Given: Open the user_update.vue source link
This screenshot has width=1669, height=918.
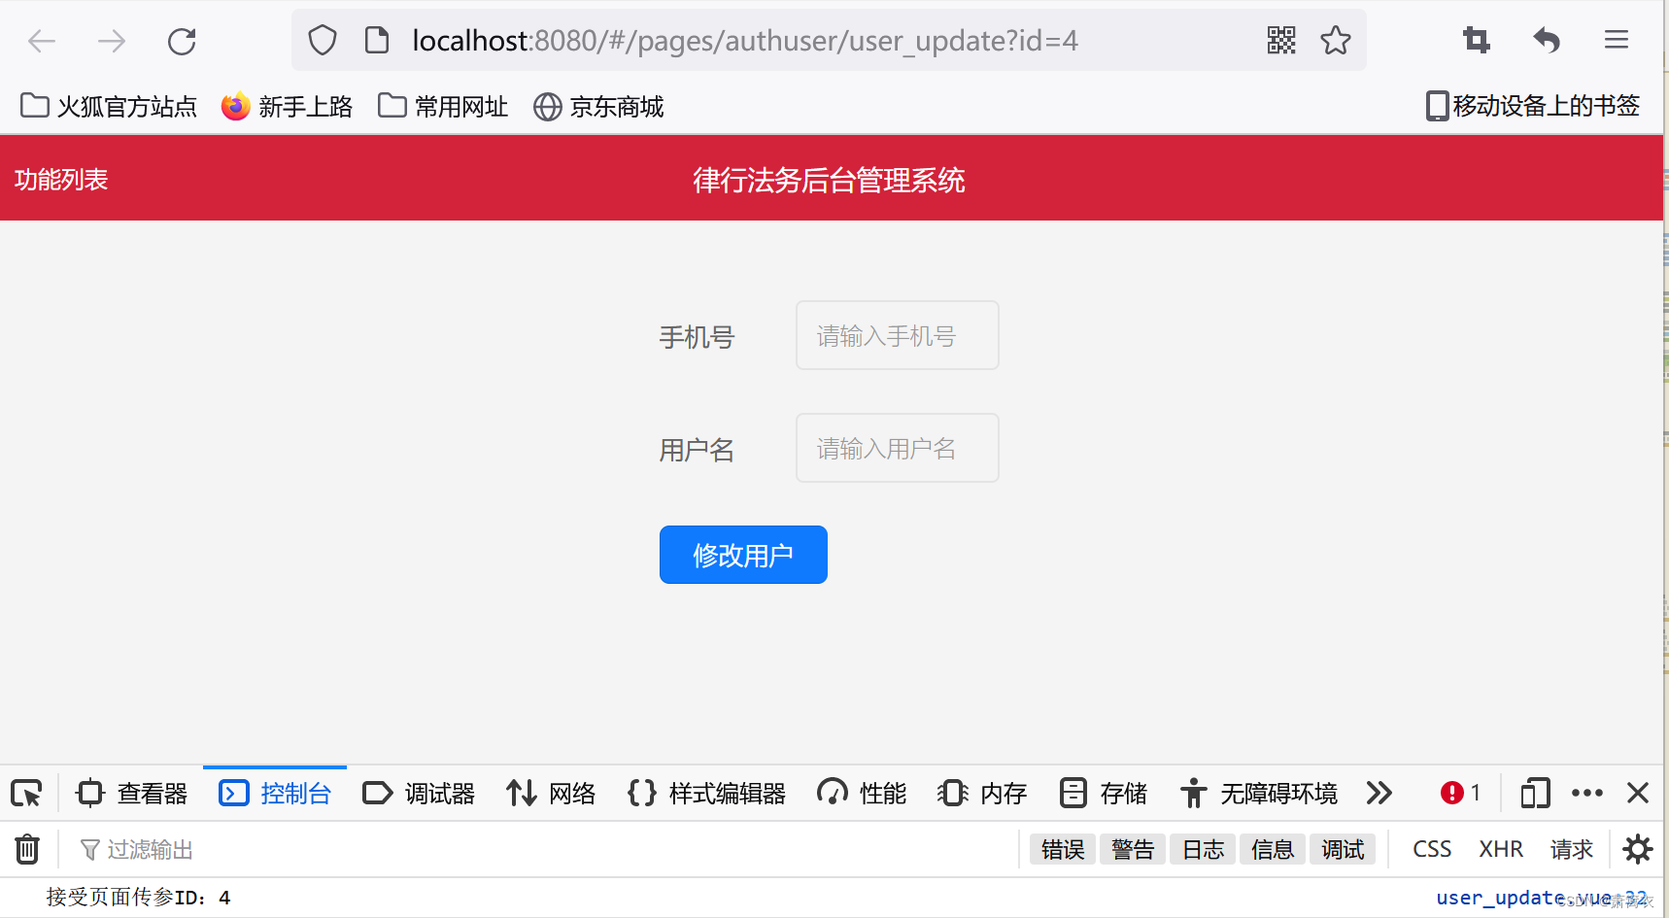Looking at the screenshot, I should pyautogui.click(x=1542, y=899).
